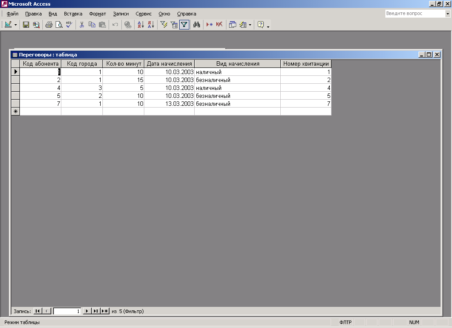452x328 pixels.
Task: Sort records ascending А-Я
Action: [141, 25]
